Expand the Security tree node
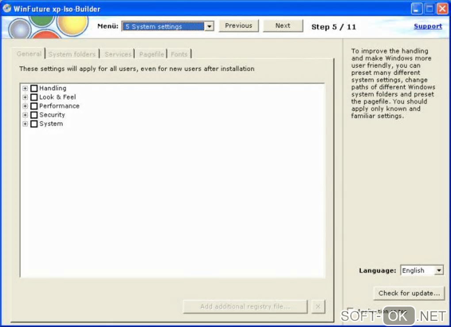 click(25, 115)
